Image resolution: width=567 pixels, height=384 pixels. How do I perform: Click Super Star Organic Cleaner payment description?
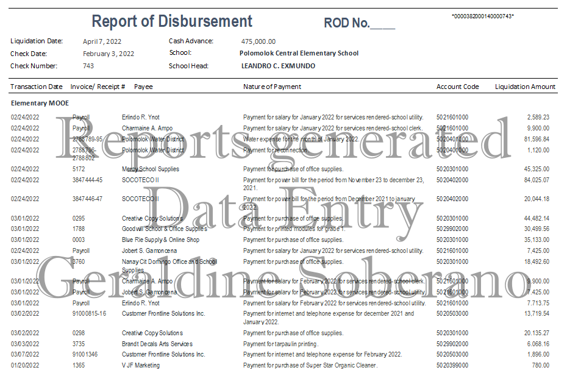click(310, 365)
